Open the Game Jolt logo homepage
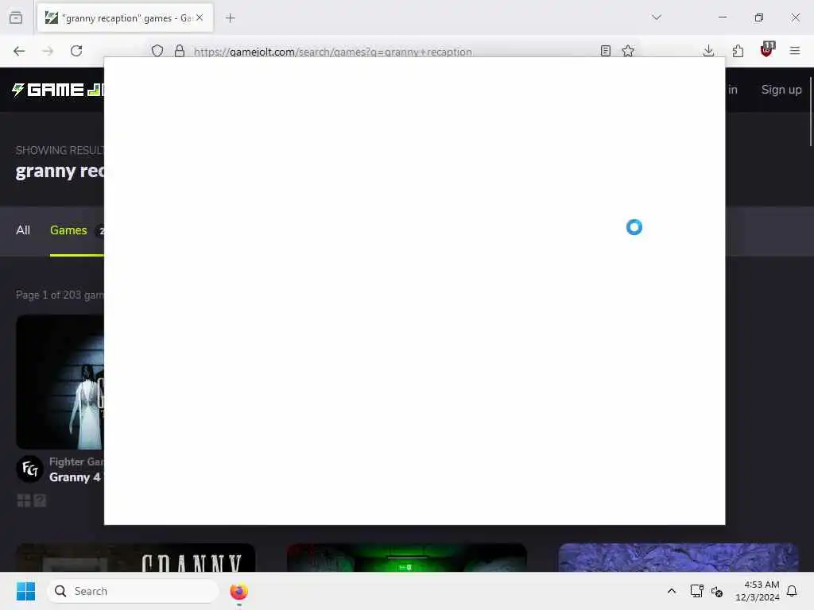The image size is (814, 610). 57,90
